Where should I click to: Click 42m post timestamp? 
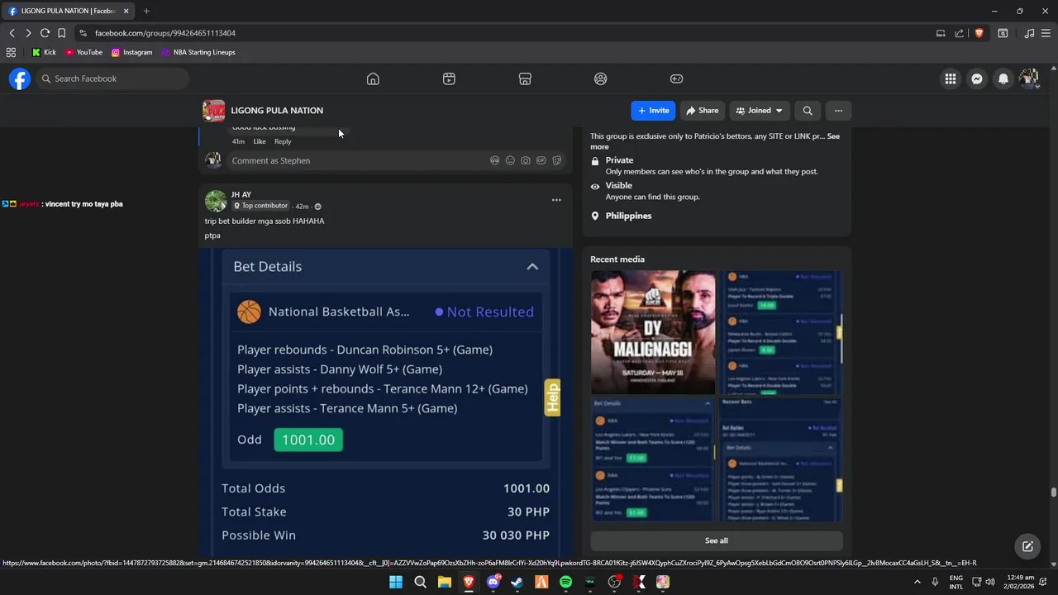tap(302, 207)
